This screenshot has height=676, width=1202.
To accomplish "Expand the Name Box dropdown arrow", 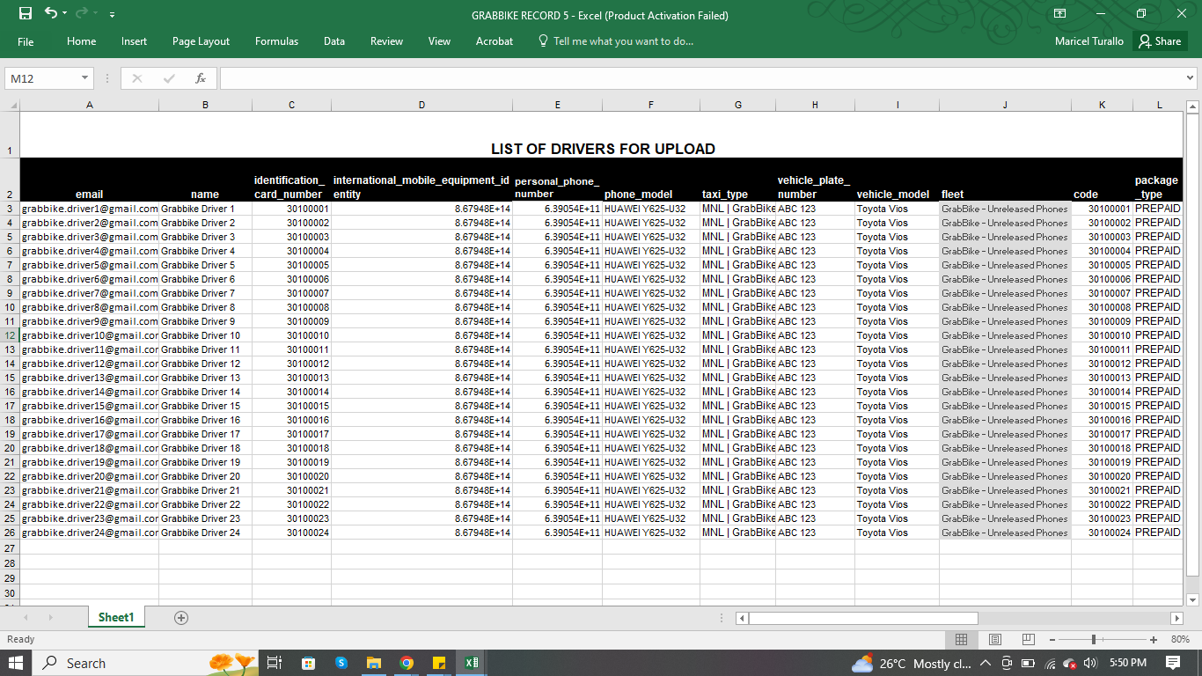I will 85,78.
